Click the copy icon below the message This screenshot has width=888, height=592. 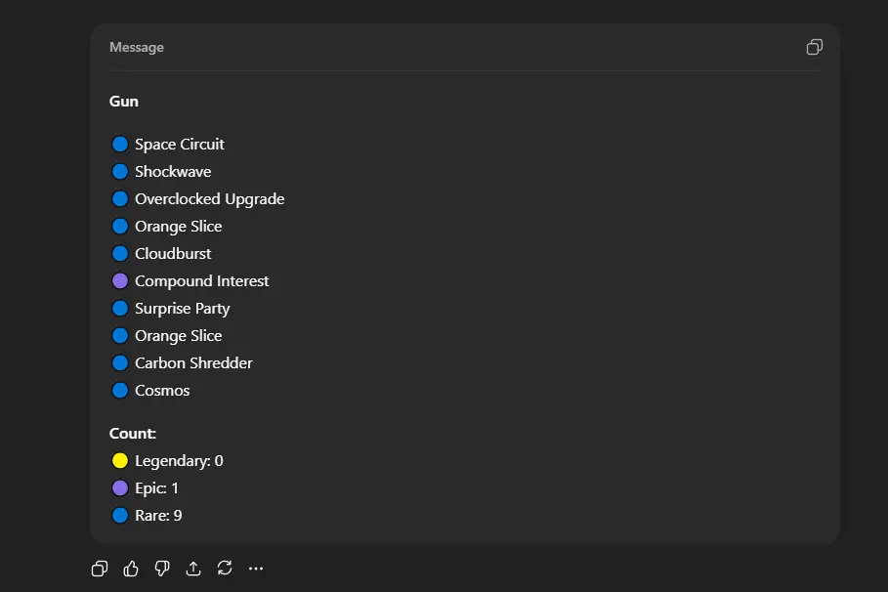(x=100, y=569)
